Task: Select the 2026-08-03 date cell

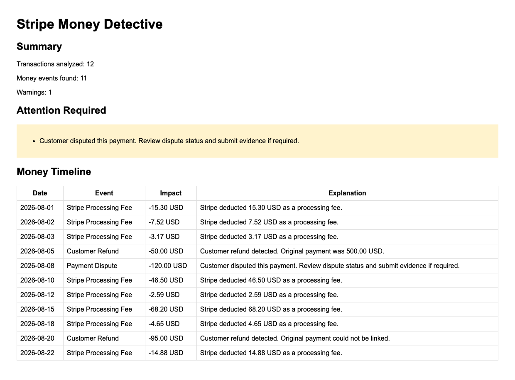Action: (x=40, y=237)
